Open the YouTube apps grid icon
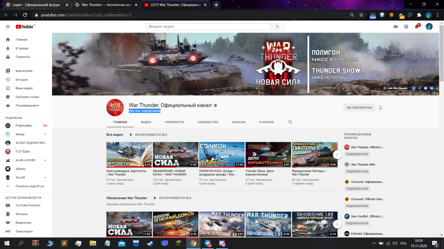Screen dimensions: 444x249 click(406, 27)
